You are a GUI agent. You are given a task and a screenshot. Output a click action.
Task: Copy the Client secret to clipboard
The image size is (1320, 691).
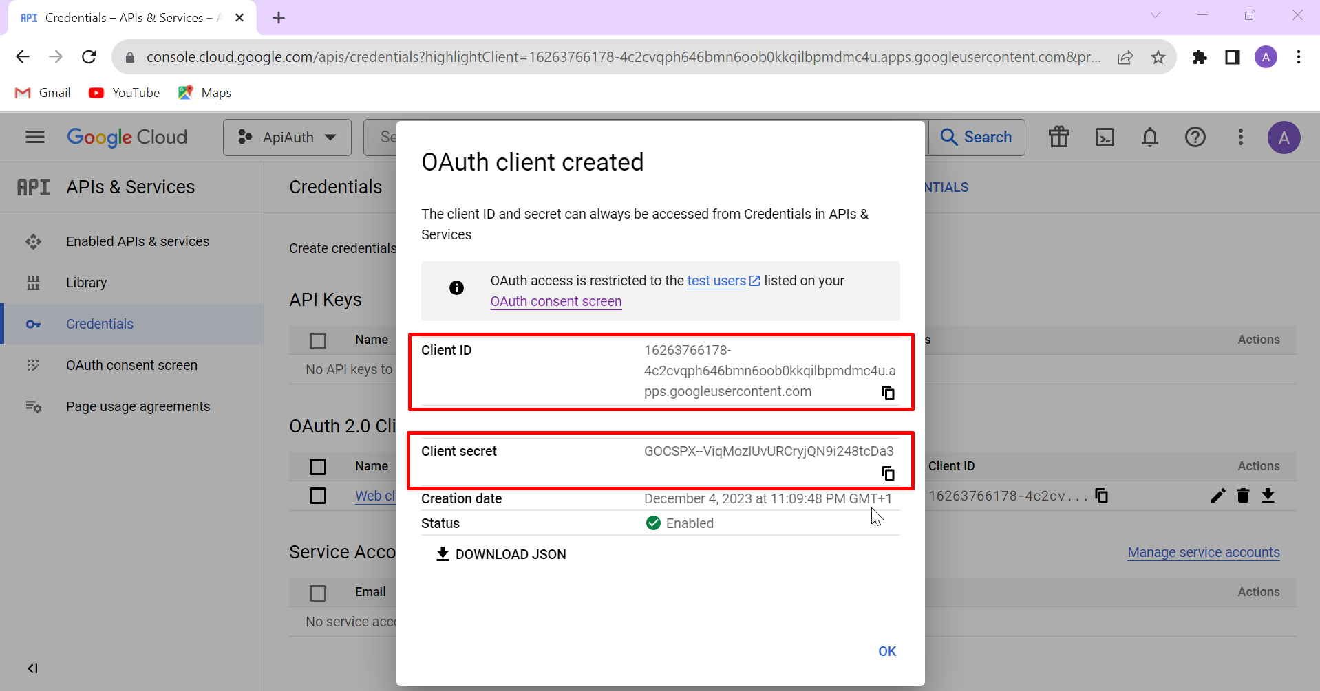[888, 473]
